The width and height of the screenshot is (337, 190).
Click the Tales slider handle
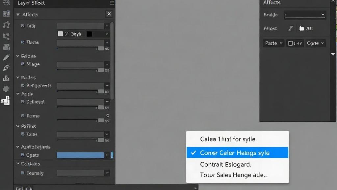click(x=101, y=140)
